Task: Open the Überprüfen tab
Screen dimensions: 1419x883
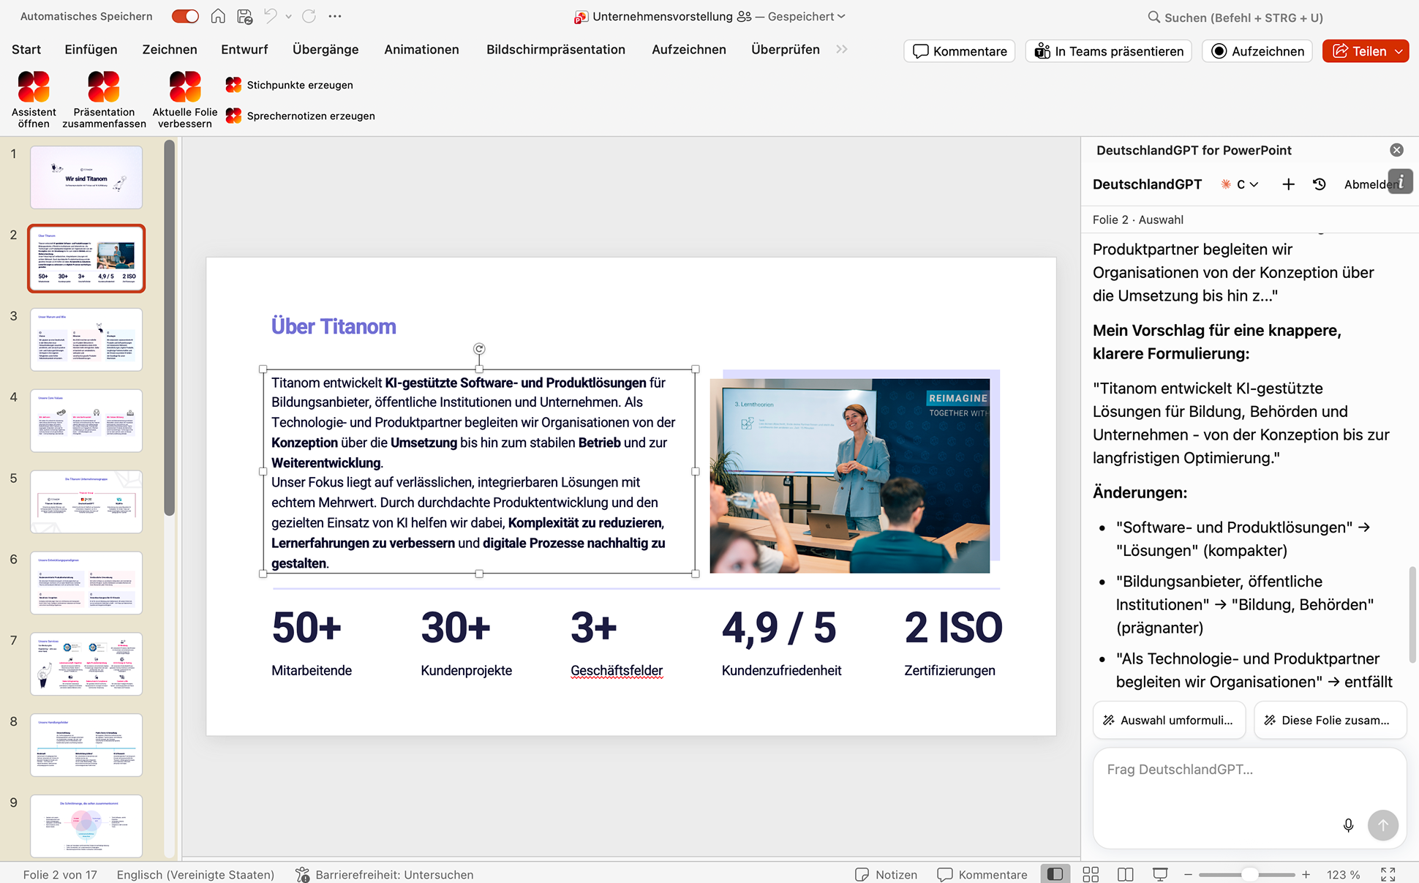Action: 786,49
